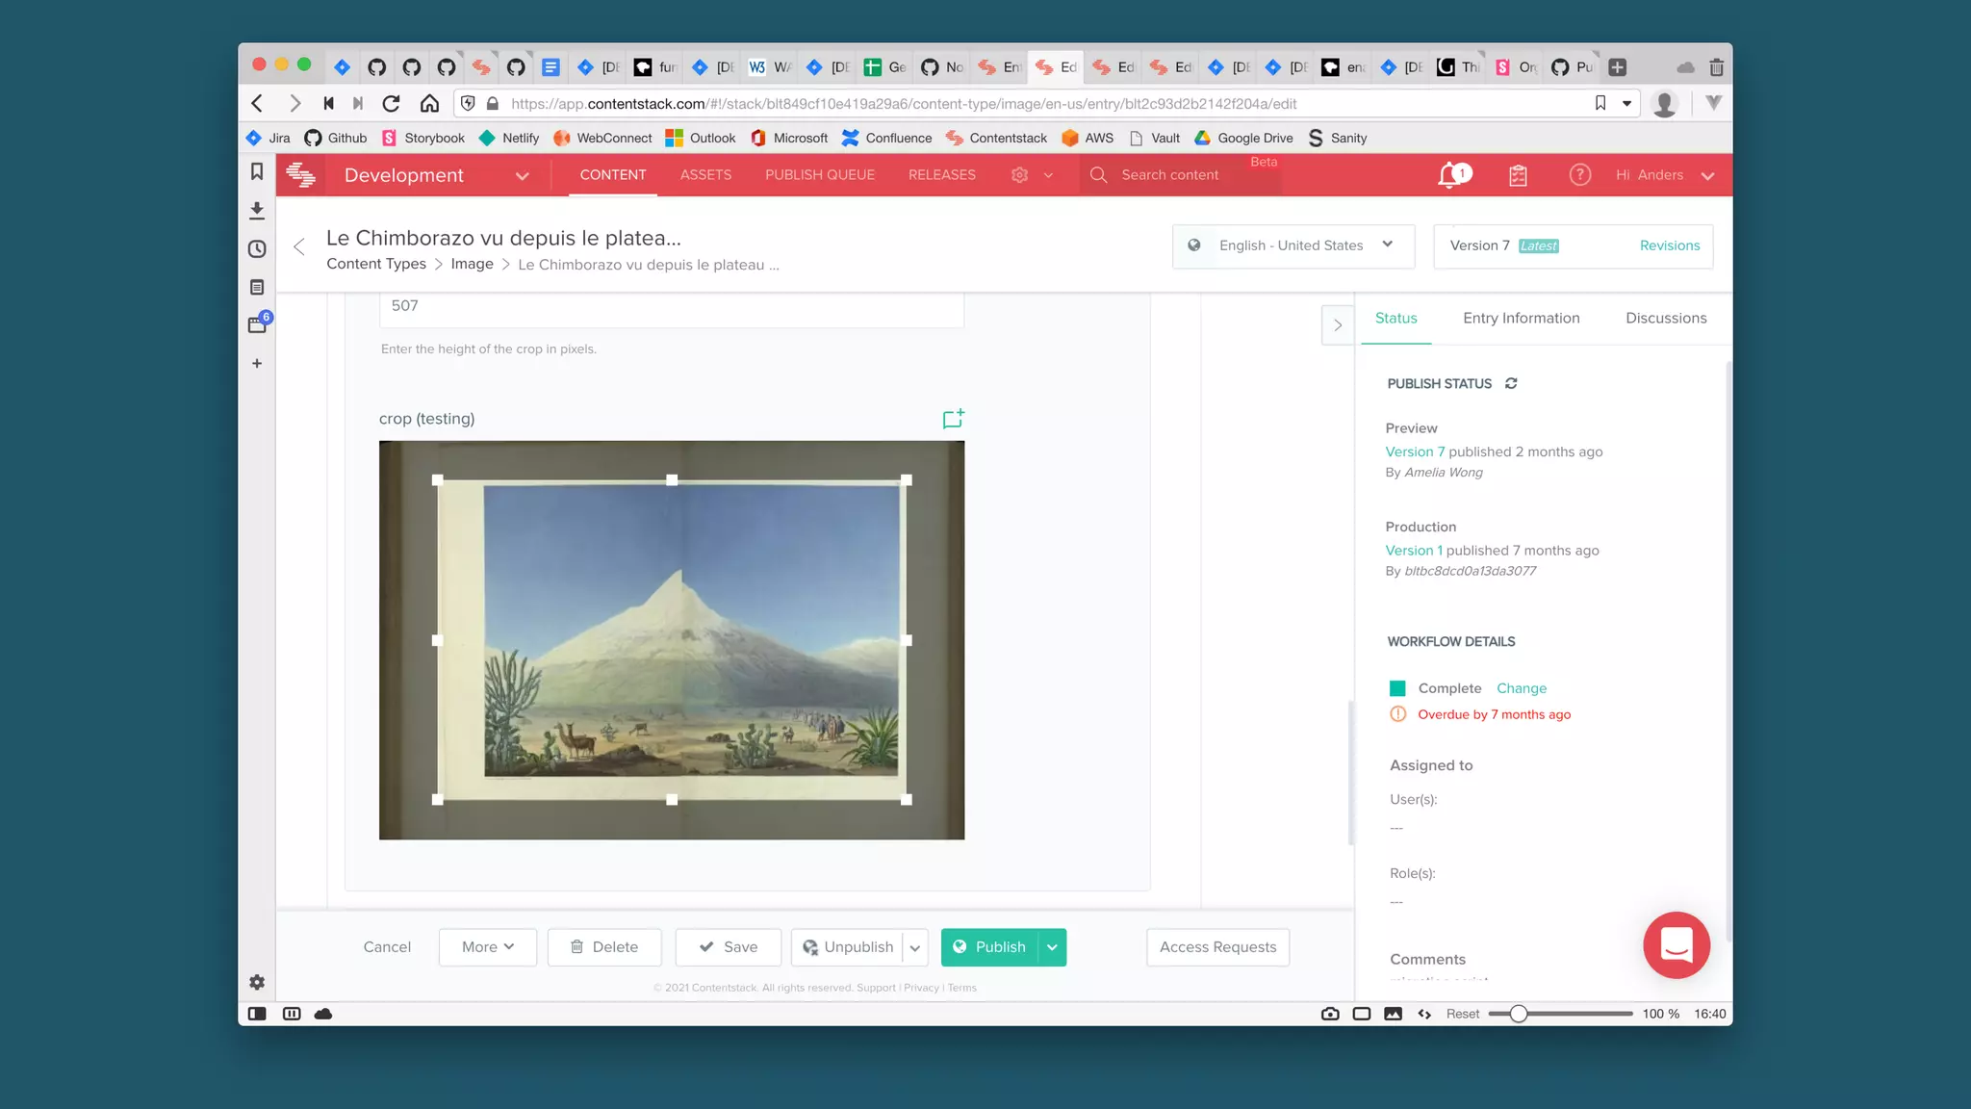Add a comment on the crop field
The image size is (1971, 1109).
[x=953, y=419]
